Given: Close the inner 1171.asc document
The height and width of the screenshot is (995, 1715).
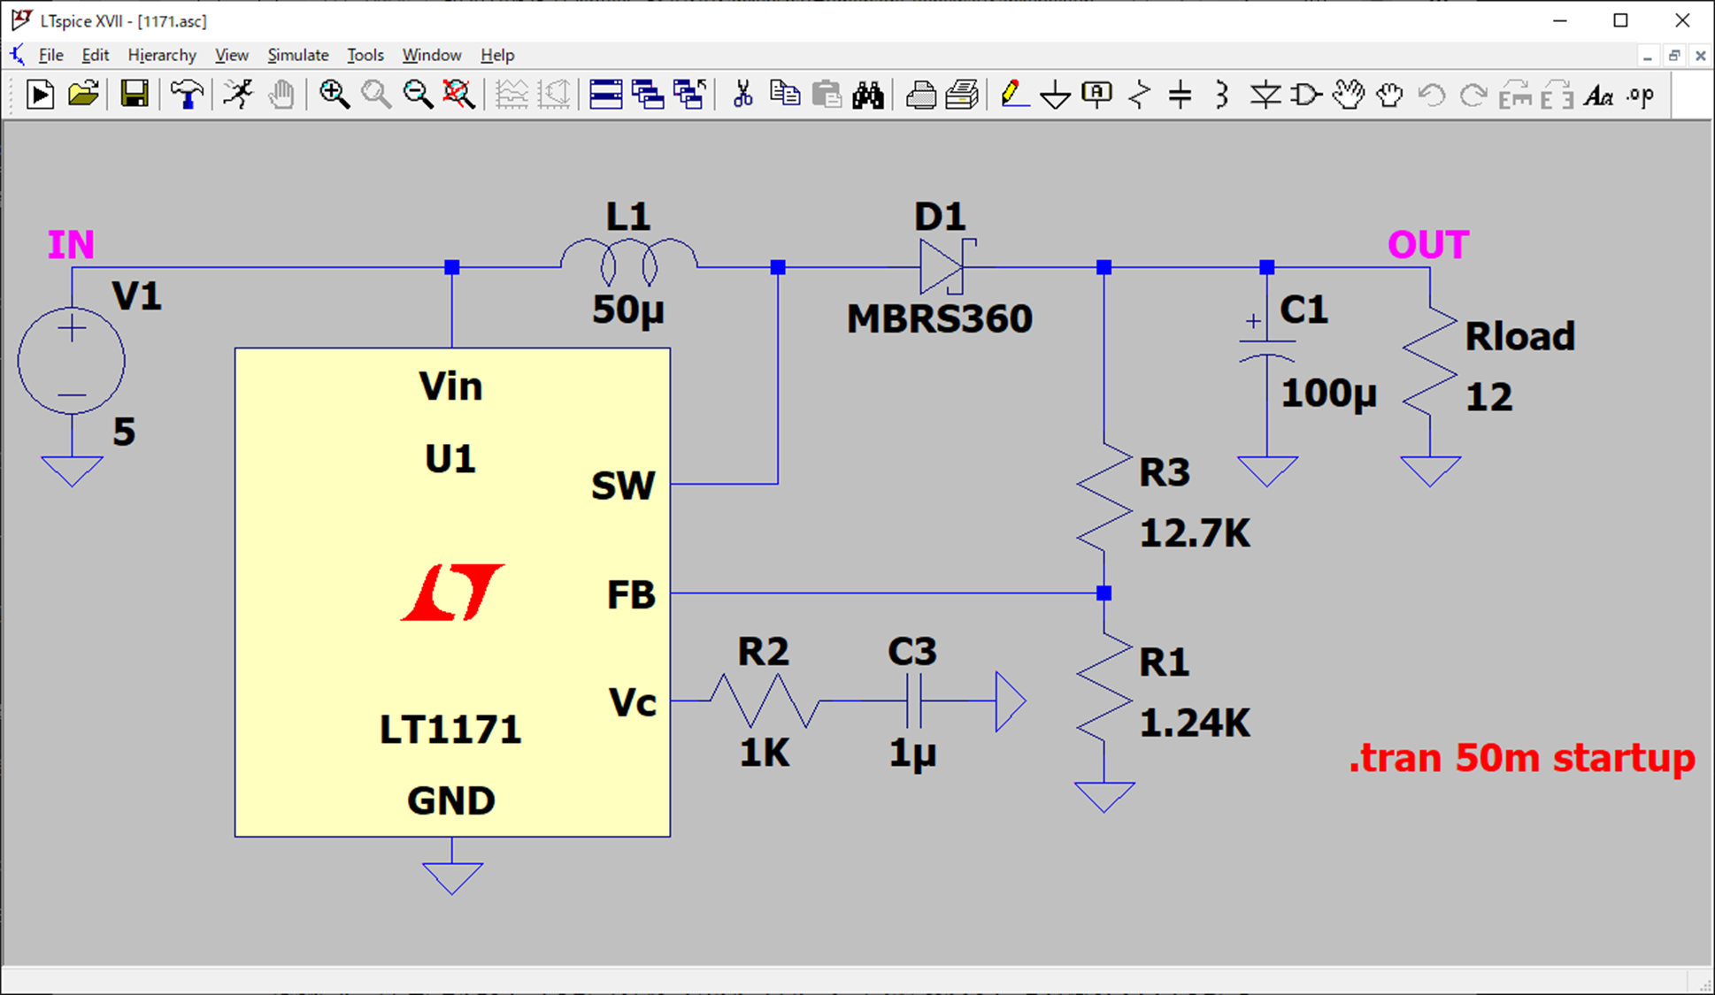Looking at the screenshot, I should click(1700, 56).
